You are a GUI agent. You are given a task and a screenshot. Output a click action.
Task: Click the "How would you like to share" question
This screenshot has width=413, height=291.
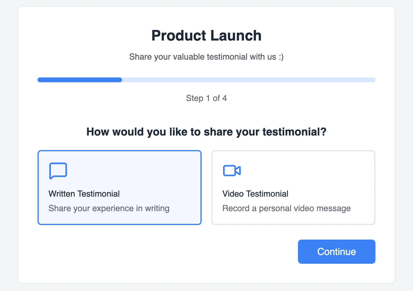(x=206, y=132)
